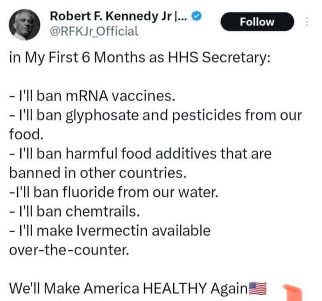Click the "over-the-counter." text
The width and height of the screenshot is (322, 301).
pyautogui.click(x=69, y=250)
